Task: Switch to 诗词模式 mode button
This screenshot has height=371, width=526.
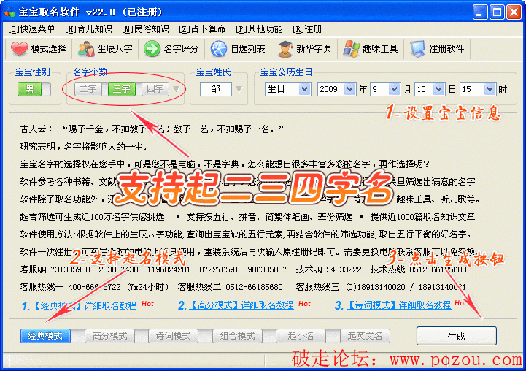Action: [x=173, y=336]
